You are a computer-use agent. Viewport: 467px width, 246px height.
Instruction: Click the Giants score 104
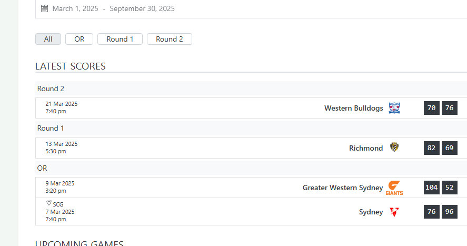click(432, 188)
